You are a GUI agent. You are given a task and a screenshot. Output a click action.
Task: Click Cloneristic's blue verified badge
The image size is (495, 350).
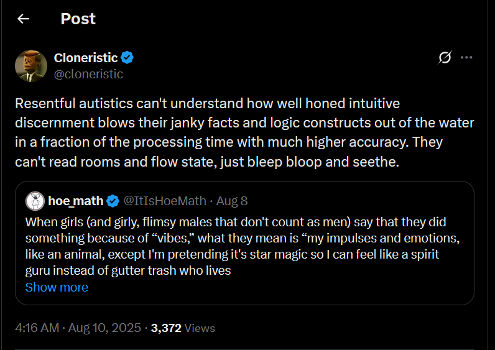(x=127, y=58)
